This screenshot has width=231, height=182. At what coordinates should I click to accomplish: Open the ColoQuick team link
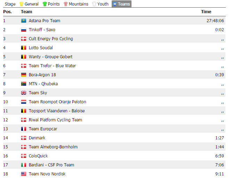(38, 156)
